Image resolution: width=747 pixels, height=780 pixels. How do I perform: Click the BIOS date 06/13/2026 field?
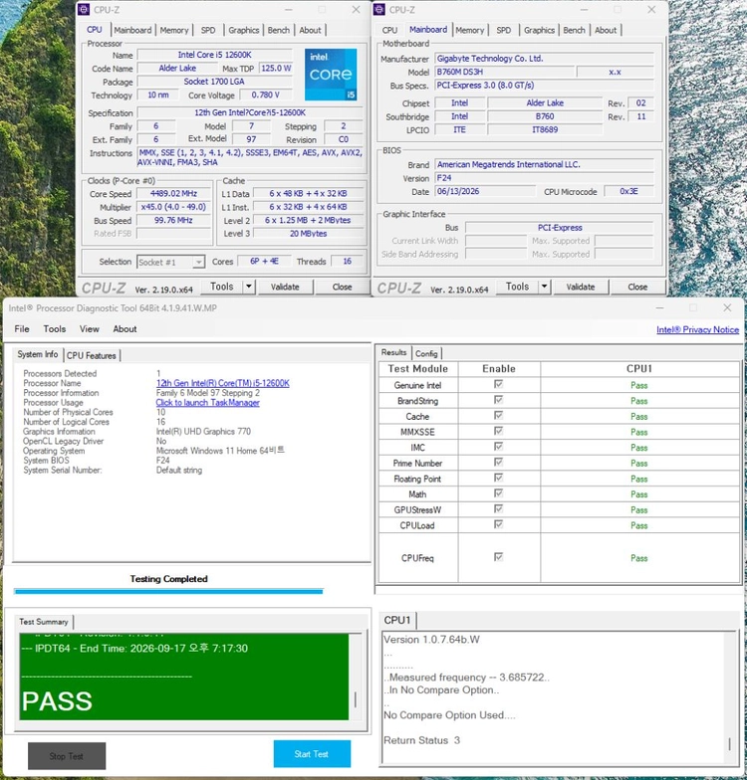[485, 191]
